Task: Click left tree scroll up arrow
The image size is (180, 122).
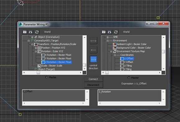Action: click(x=84, y=37)
